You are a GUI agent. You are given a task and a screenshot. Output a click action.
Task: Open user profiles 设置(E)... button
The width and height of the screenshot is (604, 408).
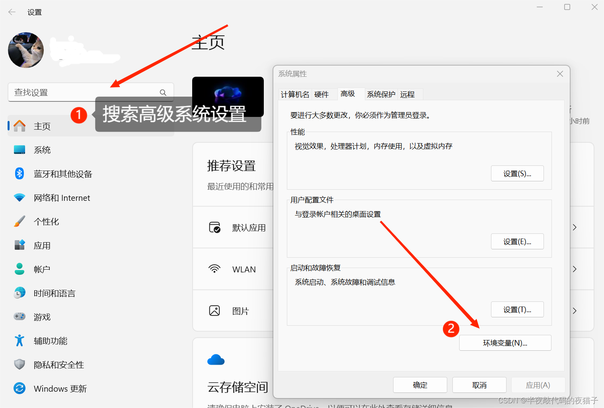click(517, 241)
